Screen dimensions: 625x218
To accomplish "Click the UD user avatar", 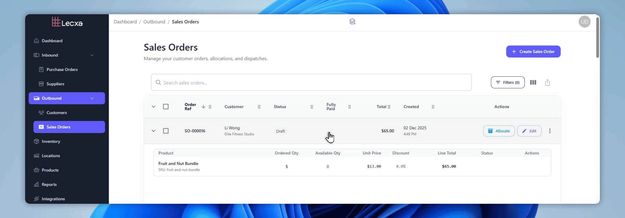I will [584, 22].
